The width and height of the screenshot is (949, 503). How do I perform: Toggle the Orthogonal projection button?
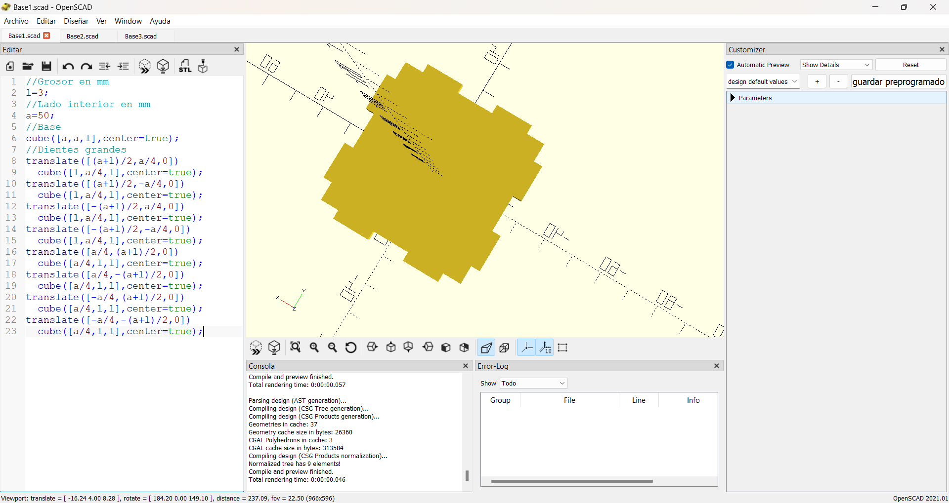[504, 348]
